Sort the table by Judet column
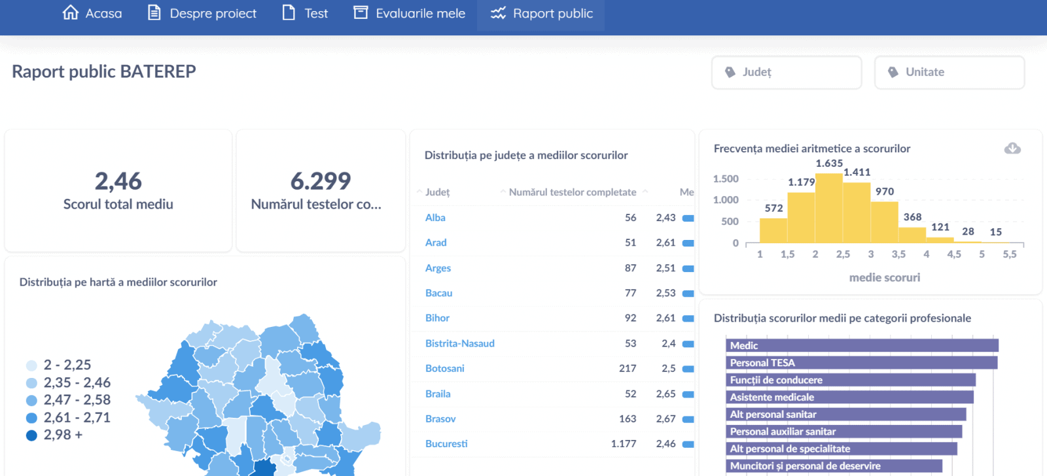The image size is (1047, 476). 437,192
